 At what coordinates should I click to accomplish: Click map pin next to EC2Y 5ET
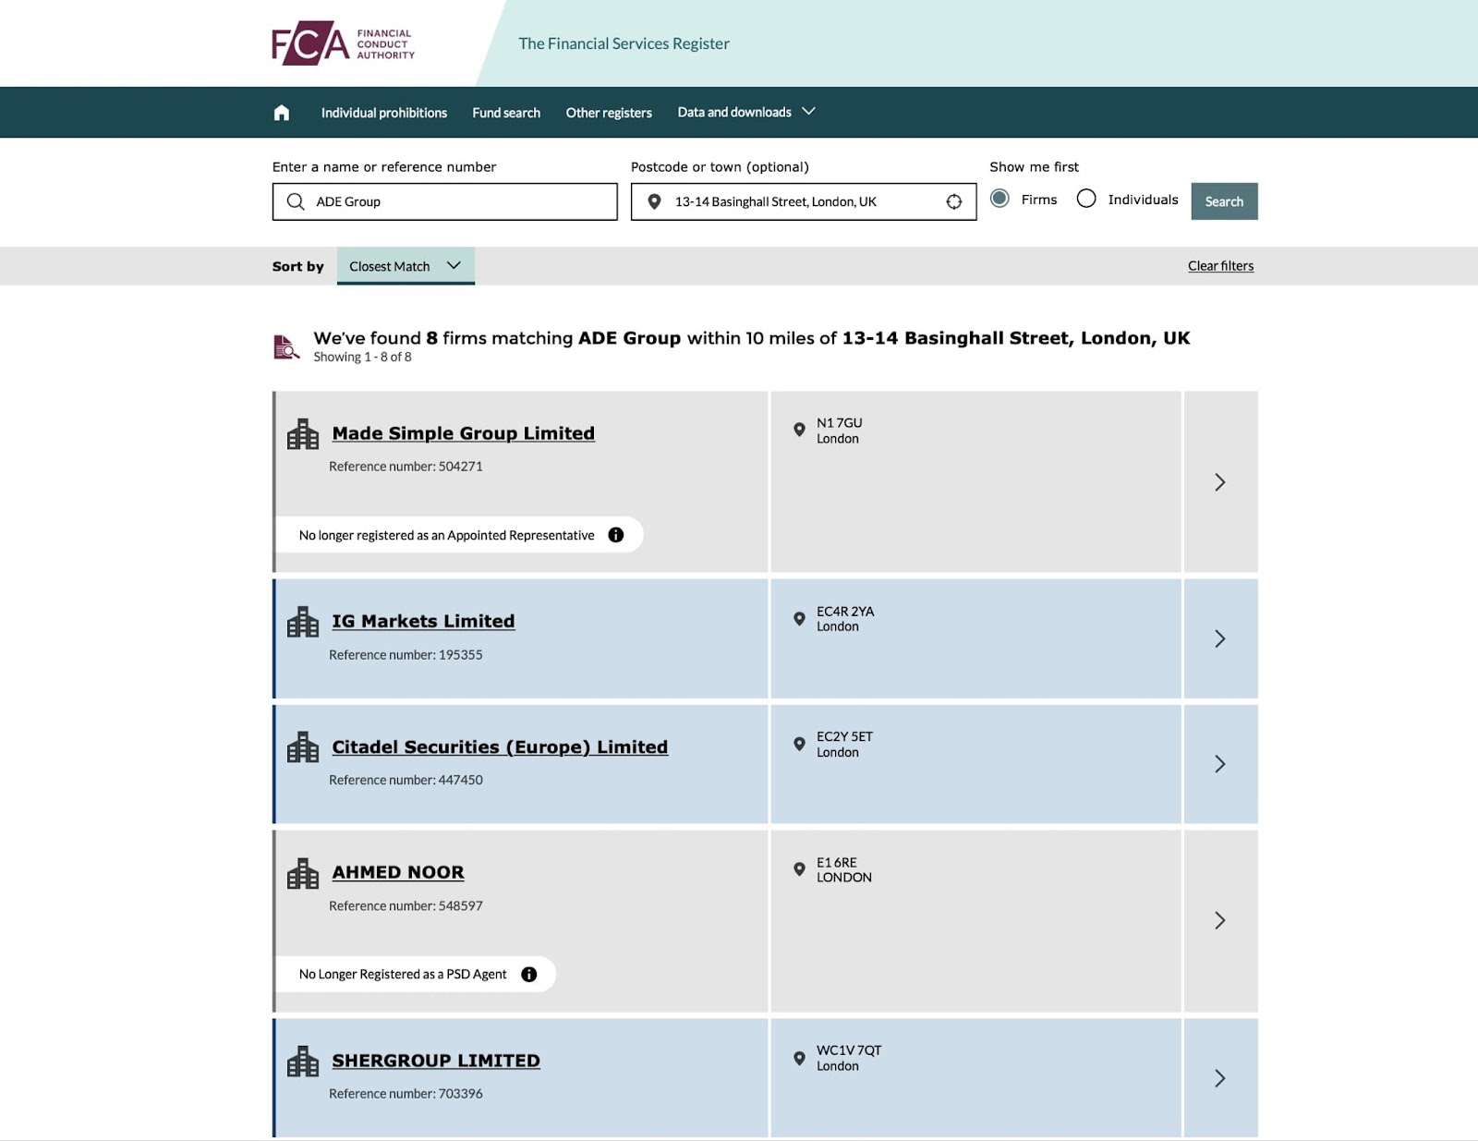coord(799,744)
